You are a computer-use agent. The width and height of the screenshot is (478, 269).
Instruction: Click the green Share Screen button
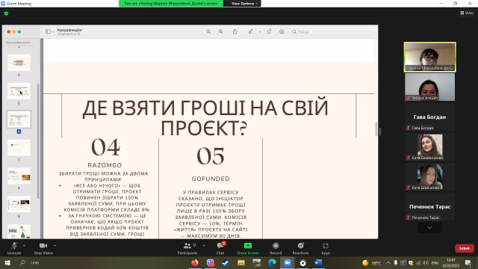[248, 248]
